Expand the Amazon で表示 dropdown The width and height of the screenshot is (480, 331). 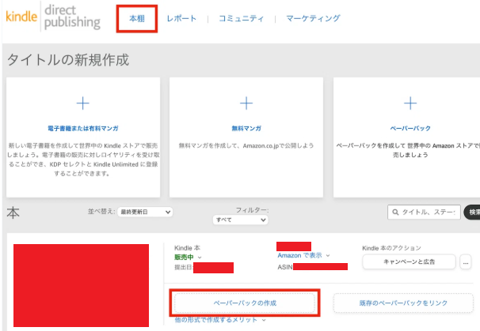(x=303, y=255)
